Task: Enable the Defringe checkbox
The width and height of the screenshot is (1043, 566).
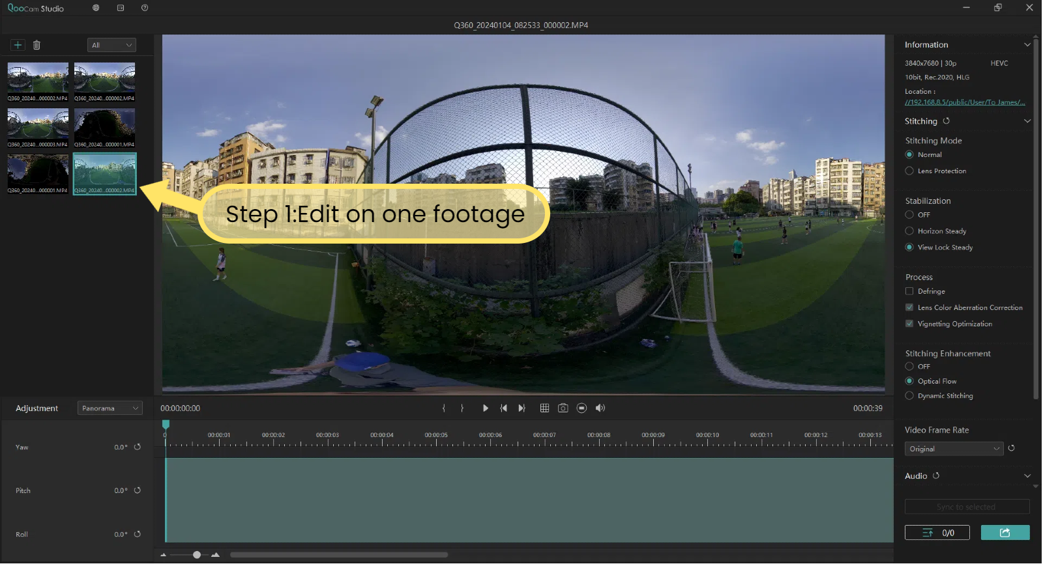Action: pyautogui.click(x=909, y=292)
